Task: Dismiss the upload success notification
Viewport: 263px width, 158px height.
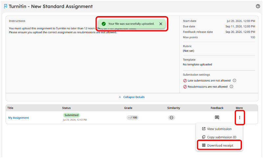Action: point(161,24)
